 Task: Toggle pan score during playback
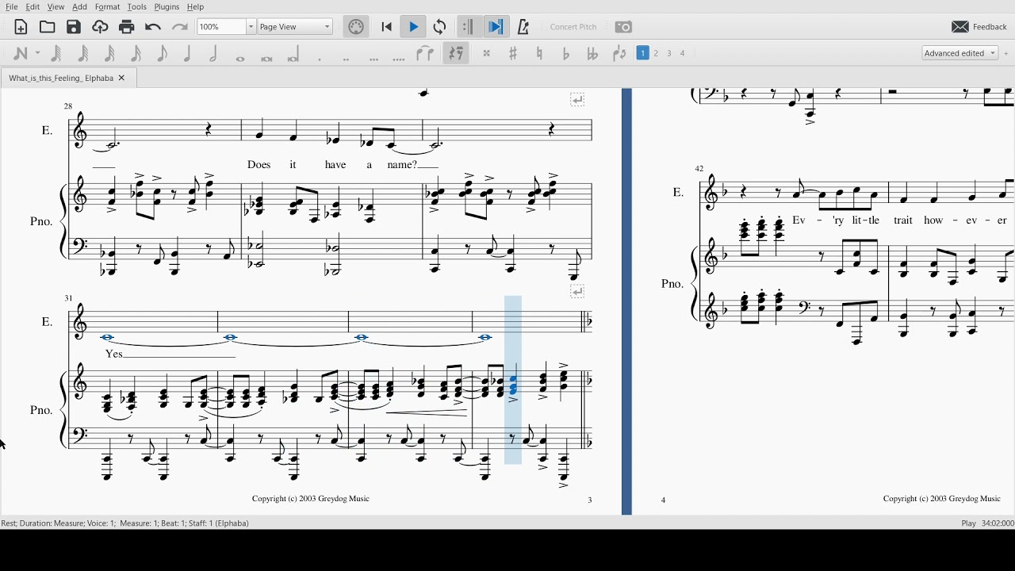496,27
